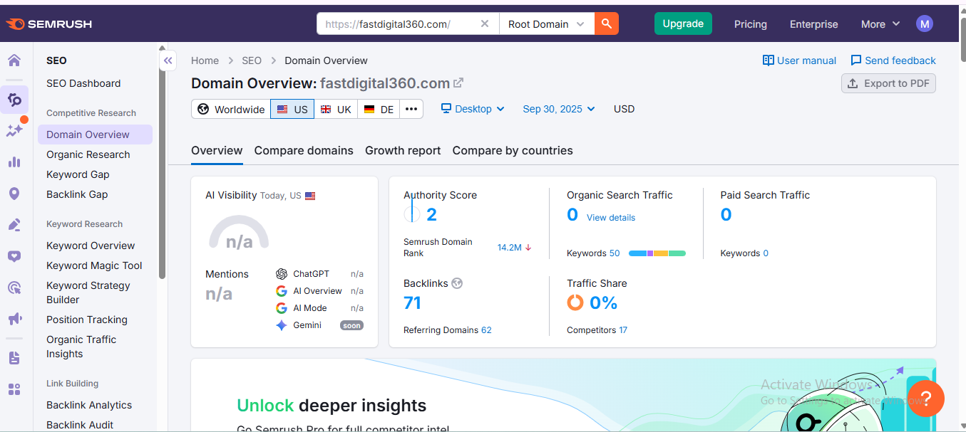This screenshot has width=966, height=432.
Task: Open the bar-chart Traffic analytics icon
Action: coord(14,162)
